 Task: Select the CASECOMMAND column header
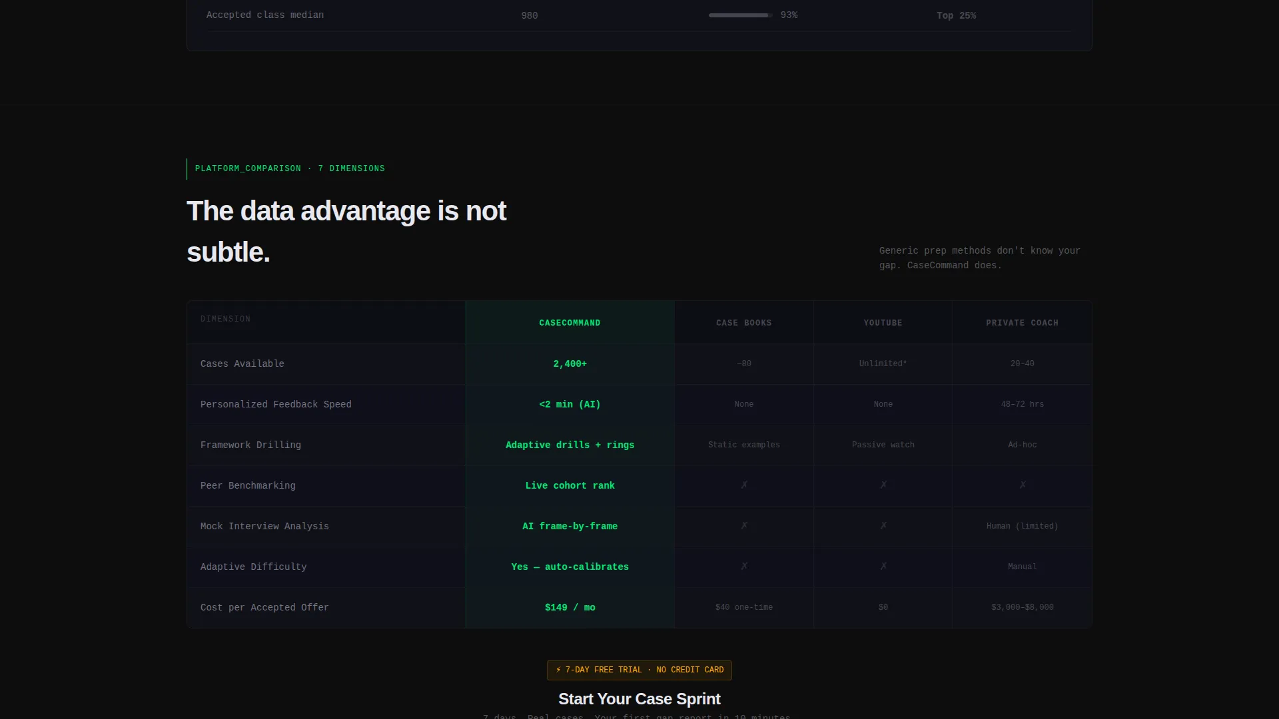(570, 323)
